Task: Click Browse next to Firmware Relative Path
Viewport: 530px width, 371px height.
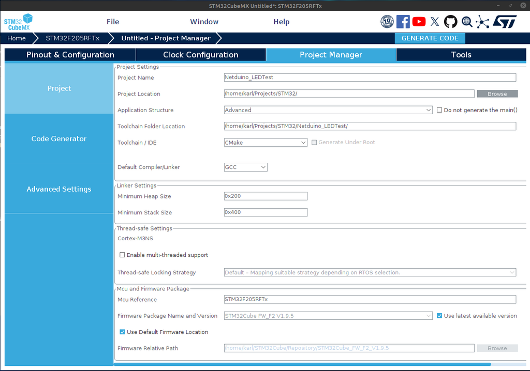Action: click(497, 348)
